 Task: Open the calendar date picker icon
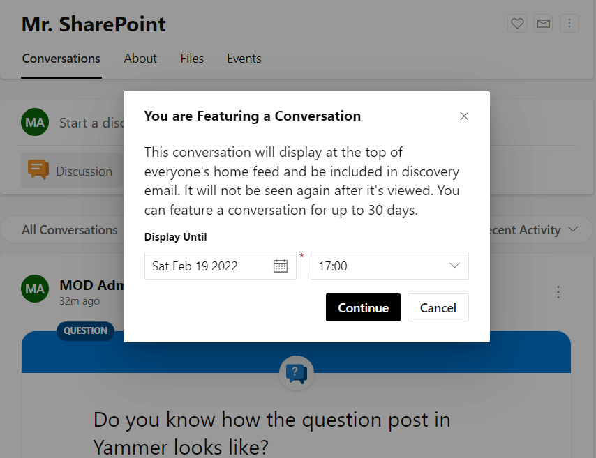[x=281, y=266]
